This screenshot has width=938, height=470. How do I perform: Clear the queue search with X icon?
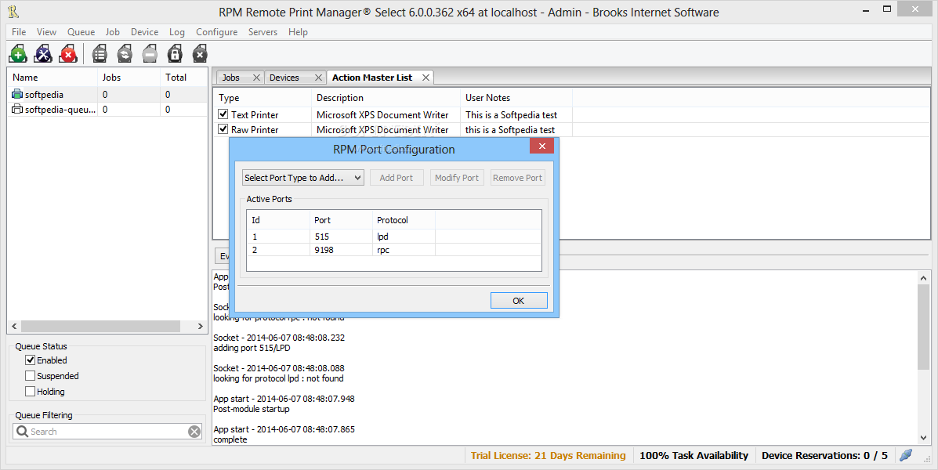194,432
